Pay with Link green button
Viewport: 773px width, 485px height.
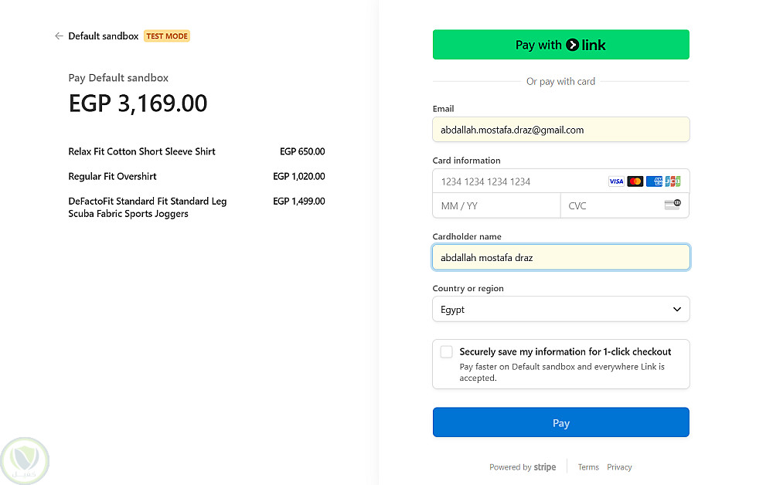click(x=560, y=45)
